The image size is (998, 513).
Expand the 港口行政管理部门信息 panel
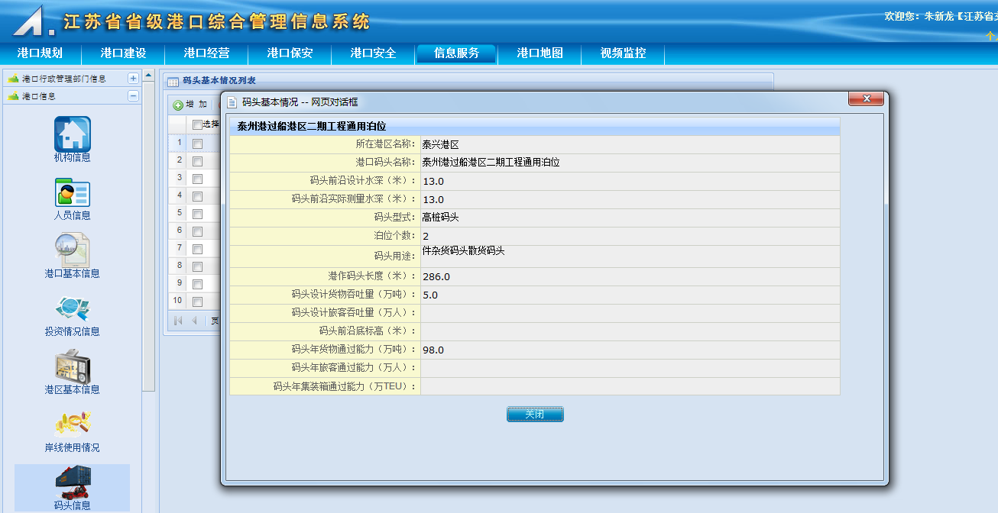pos(133,78)
